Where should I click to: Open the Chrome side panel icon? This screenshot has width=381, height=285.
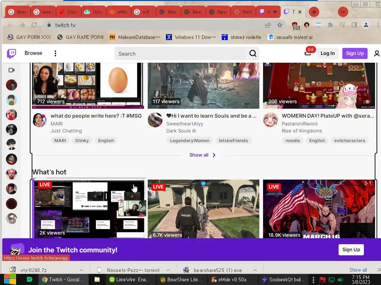pos(354,25)
